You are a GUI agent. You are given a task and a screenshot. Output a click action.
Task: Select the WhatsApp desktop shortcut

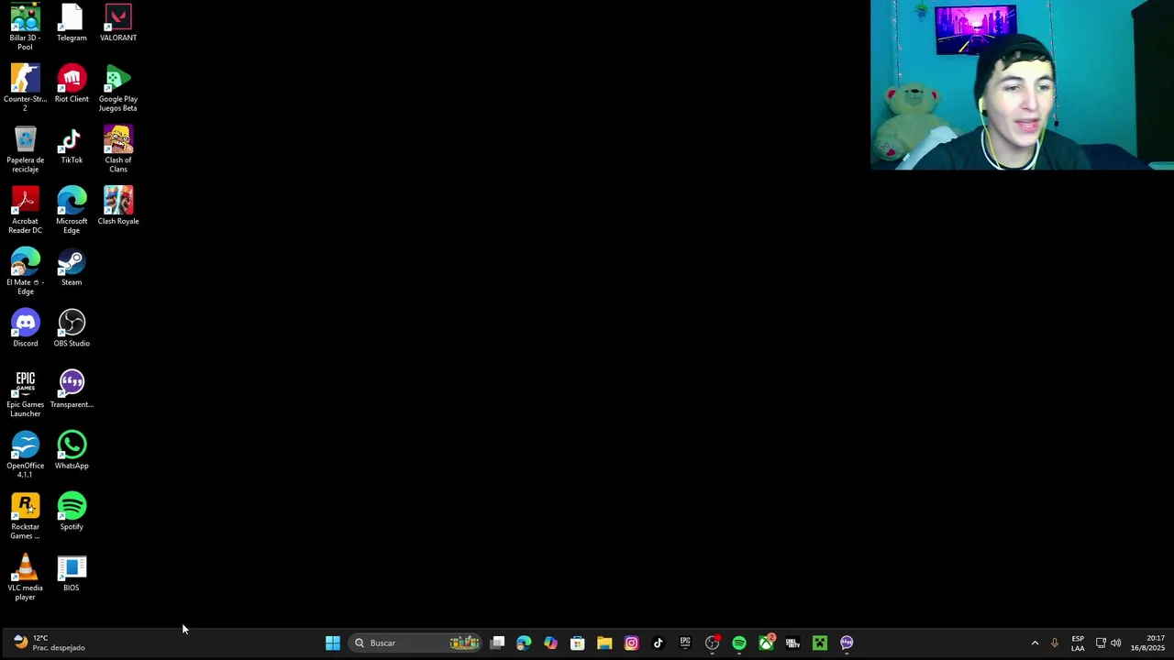72,450
